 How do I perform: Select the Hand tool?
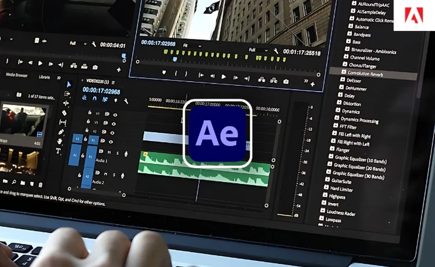click(59, 142)
